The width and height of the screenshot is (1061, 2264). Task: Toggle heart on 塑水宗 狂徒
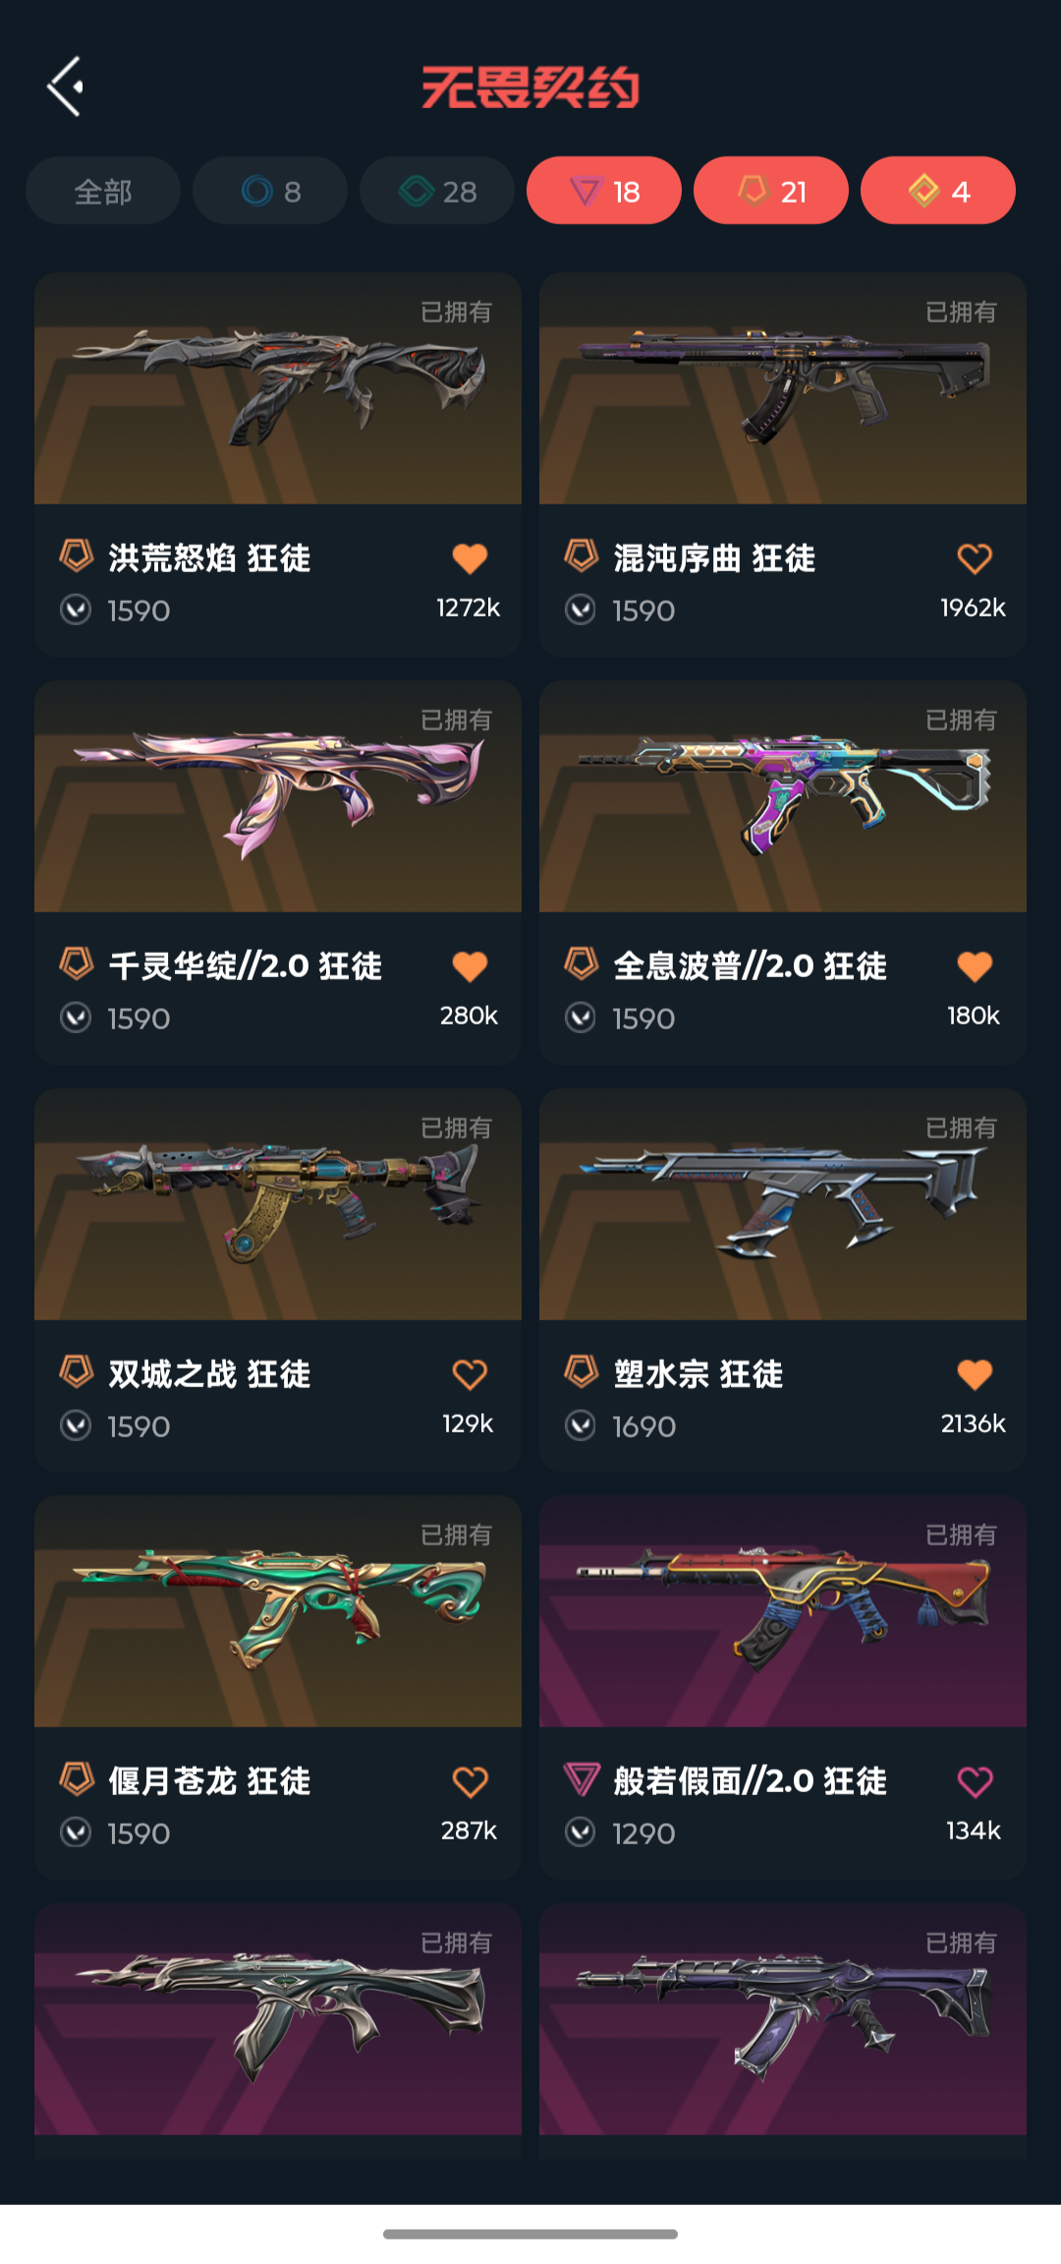pos(975,1374)
